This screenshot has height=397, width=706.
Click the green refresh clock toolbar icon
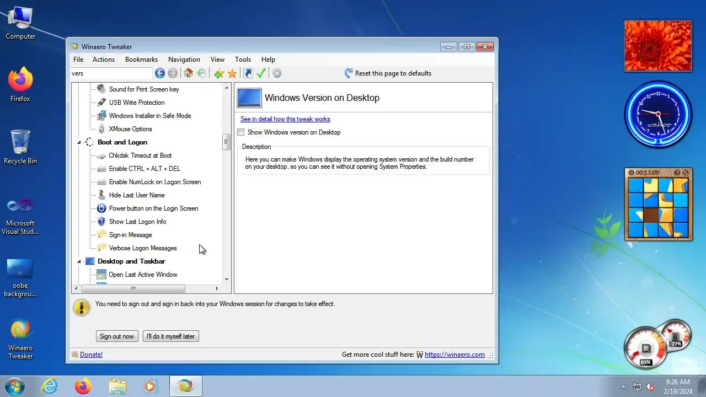[x=202, y=73]
